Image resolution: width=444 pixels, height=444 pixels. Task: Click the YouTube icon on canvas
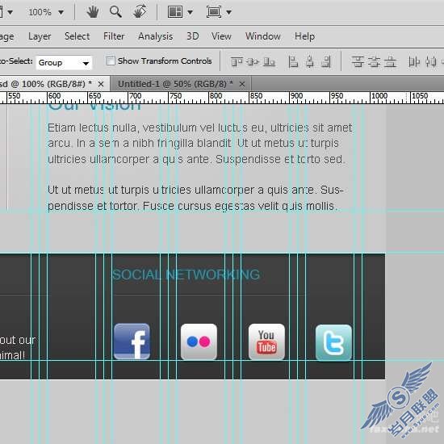[266, 341]
